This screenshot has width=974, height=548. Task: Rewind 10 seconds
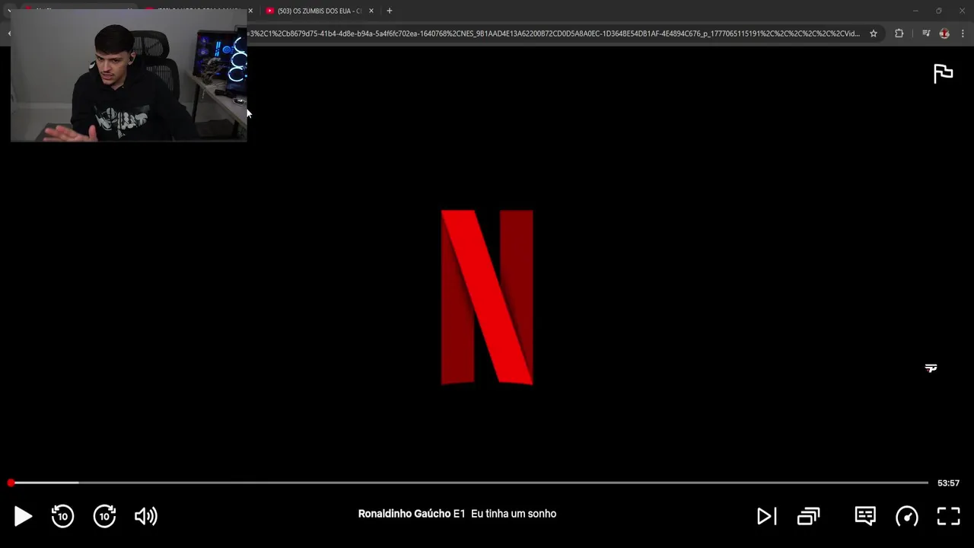[62, 516]
